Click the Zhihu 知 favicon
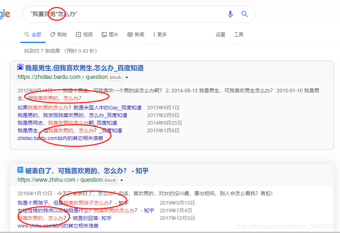Viewport: 340px width, 233px height. coord(20,170)
